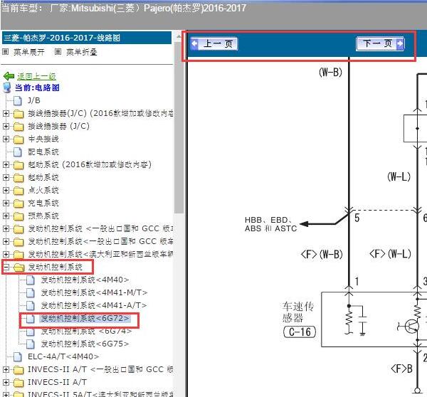This screenshot has width=427, height=397.
Task: Click the plain INVECS-II A/T folder icon
Action: (19, 383)
